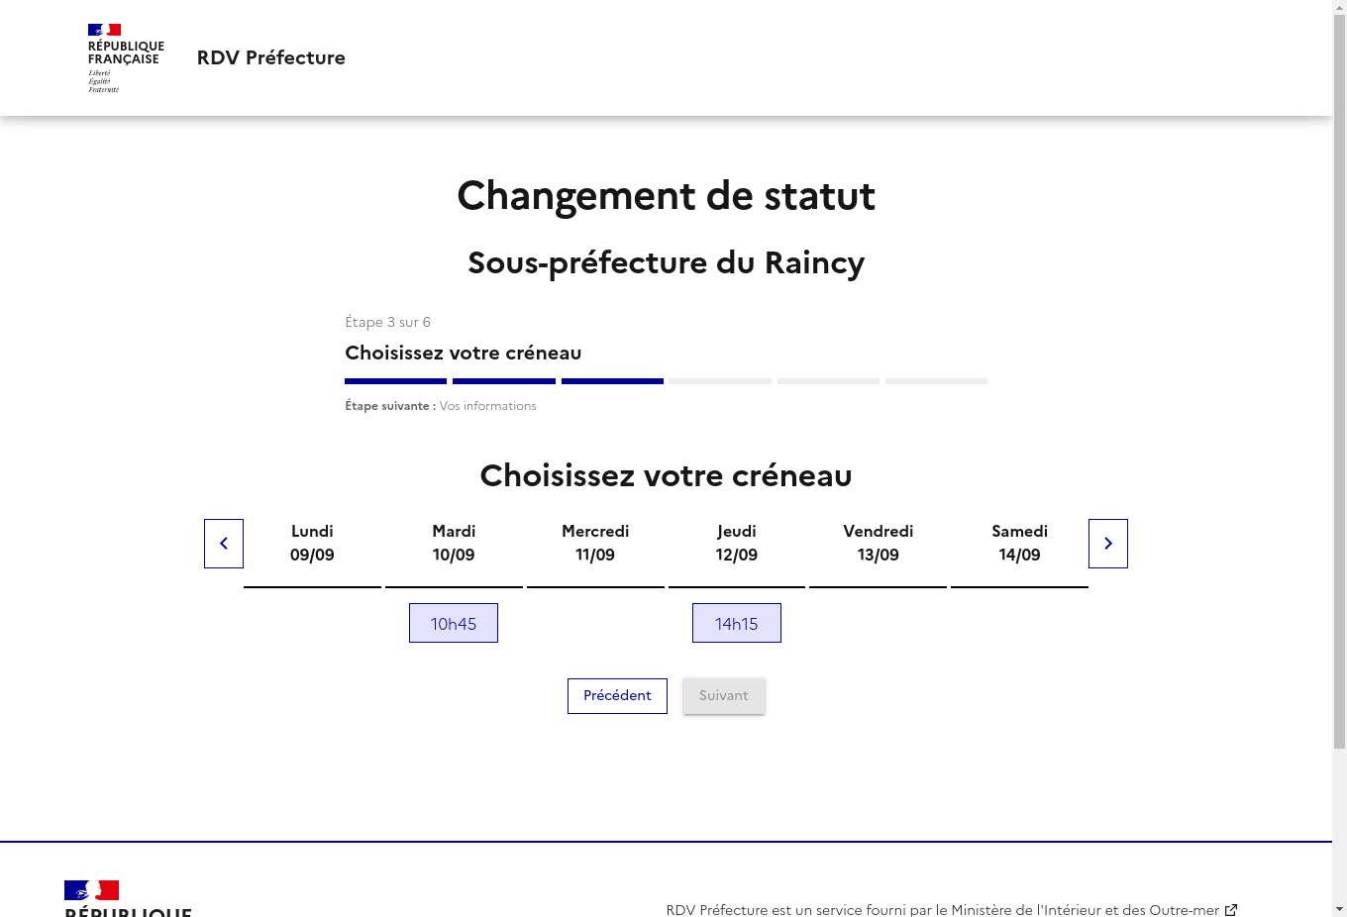Click the Vendredi 13/09 column header

tap(879, 544)
